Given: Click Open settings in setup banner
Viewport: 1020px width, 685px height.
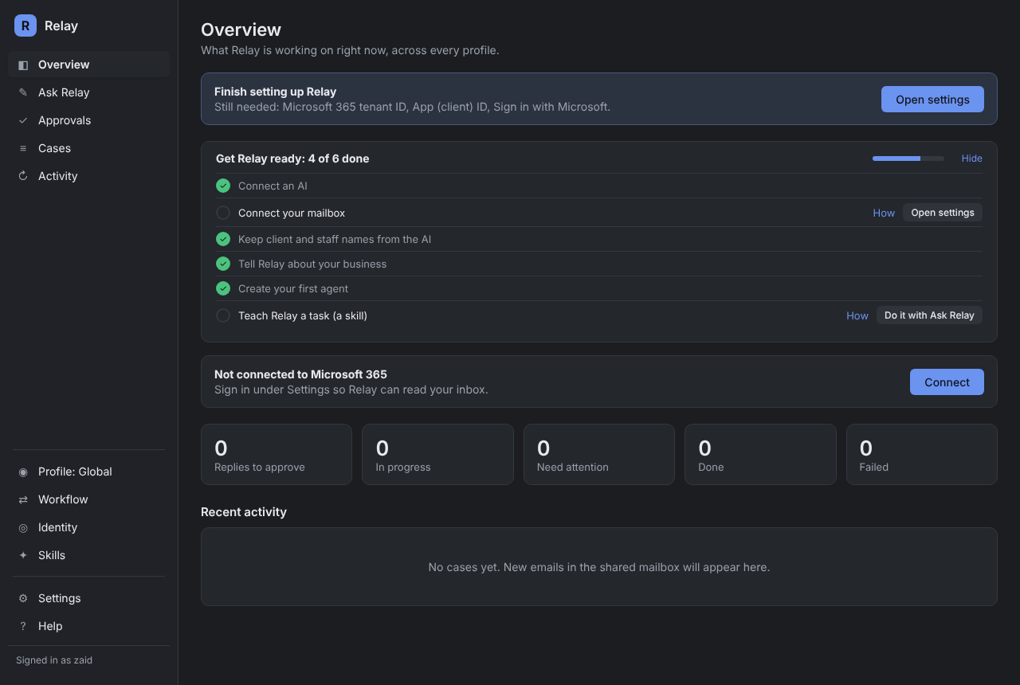Looking at the screenshot, I should coord(932,100).
